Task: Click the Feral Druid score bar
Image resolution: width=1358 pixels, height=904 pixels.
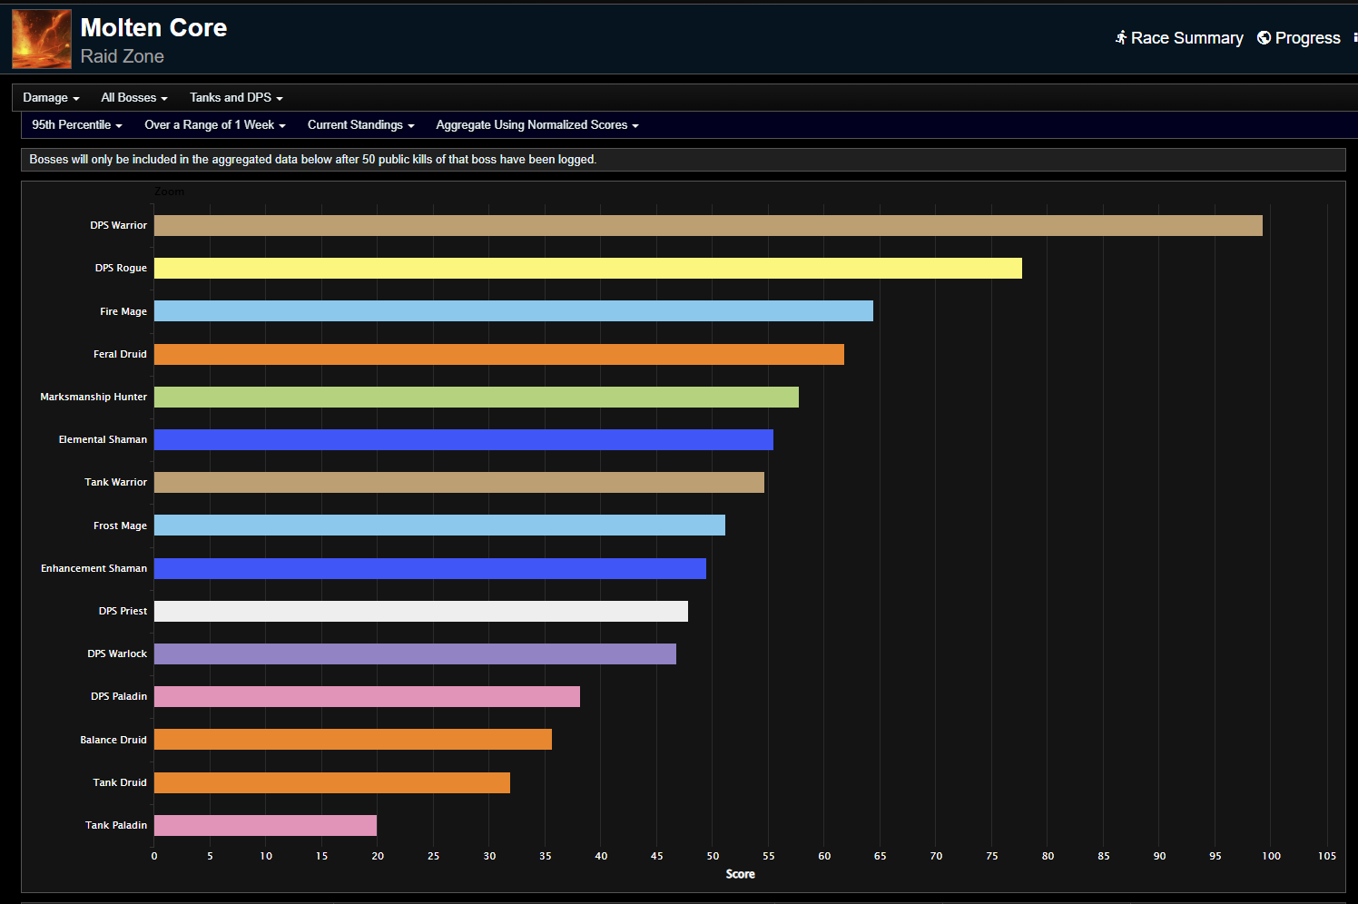Action: [499, 354]
